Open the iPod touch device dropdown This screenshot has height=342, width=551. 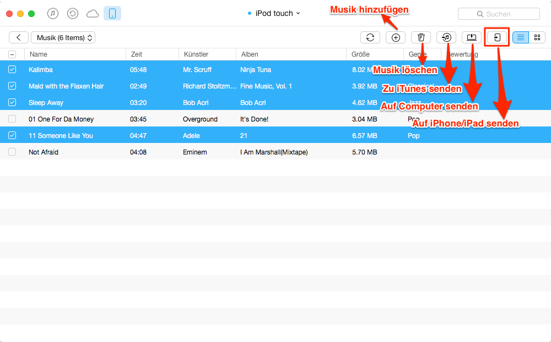pos(274,13)
